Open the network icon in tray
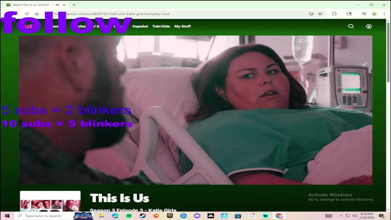The width and height of the screenshot is (391, 220). point(348,216)
